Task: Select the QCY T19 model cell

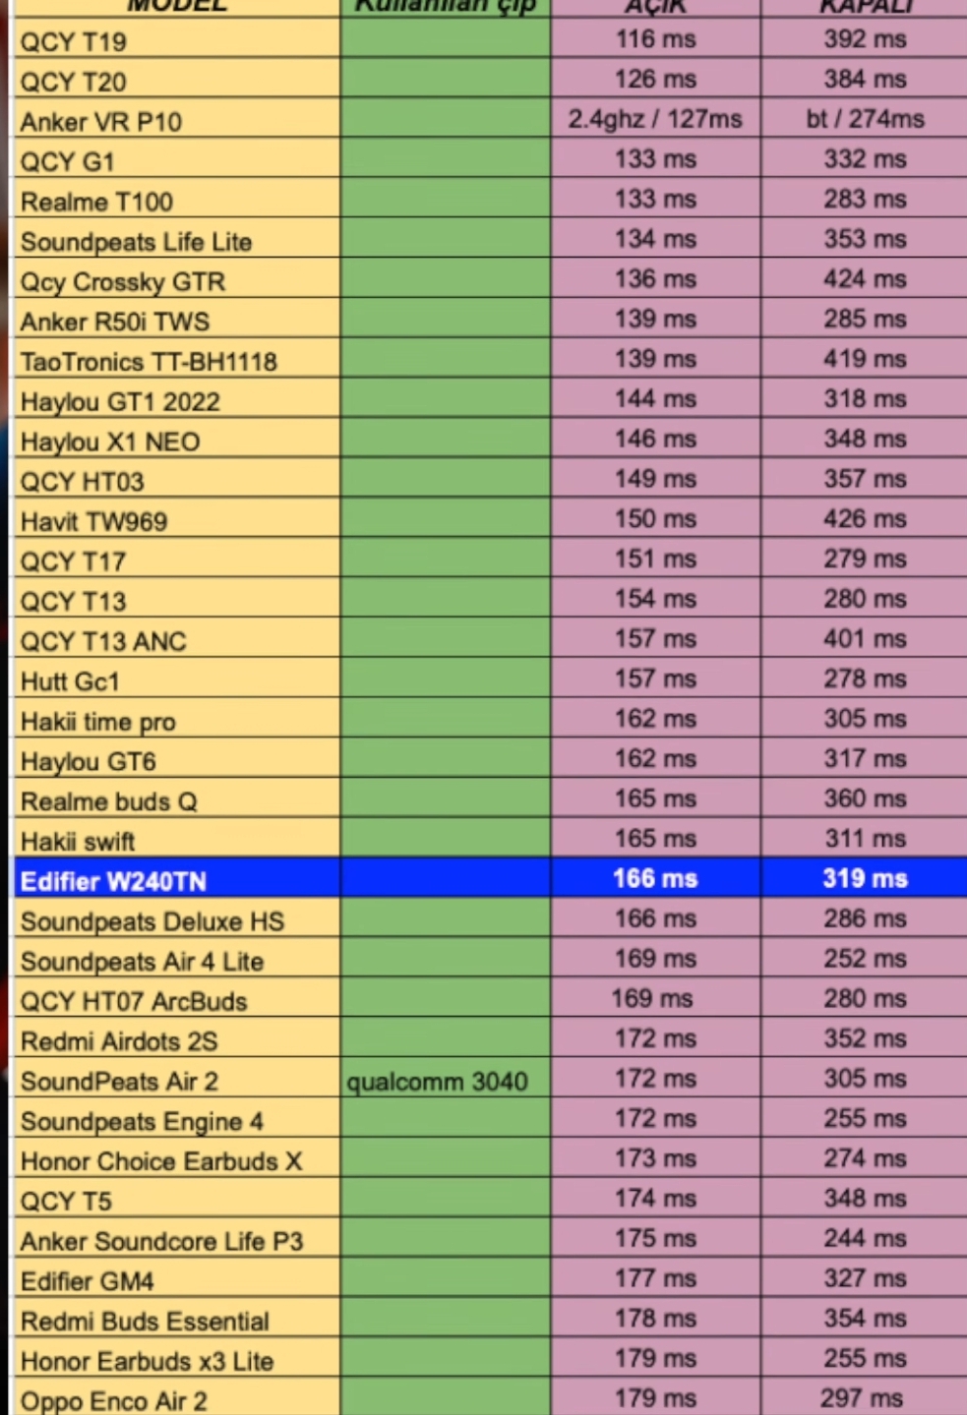Action: point(178,40)
